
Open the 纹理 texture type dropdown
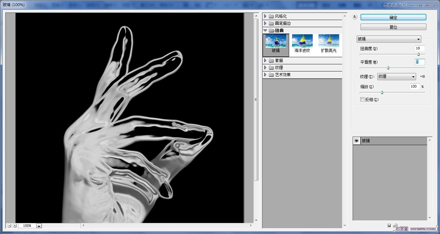tap(396, 77)
